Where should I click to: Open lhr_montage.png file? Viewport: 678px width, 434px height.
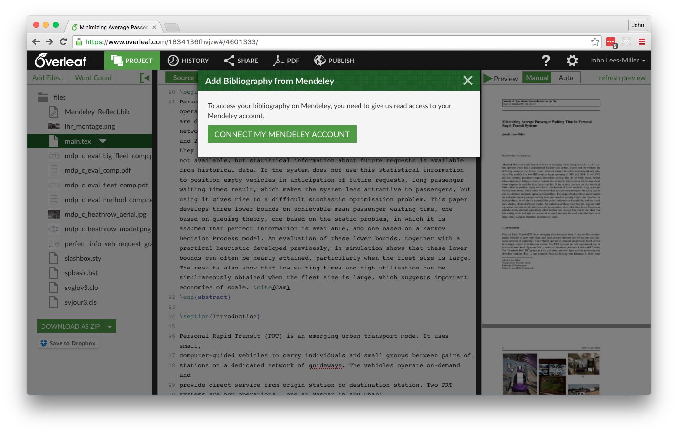click(x=90, y=126)
